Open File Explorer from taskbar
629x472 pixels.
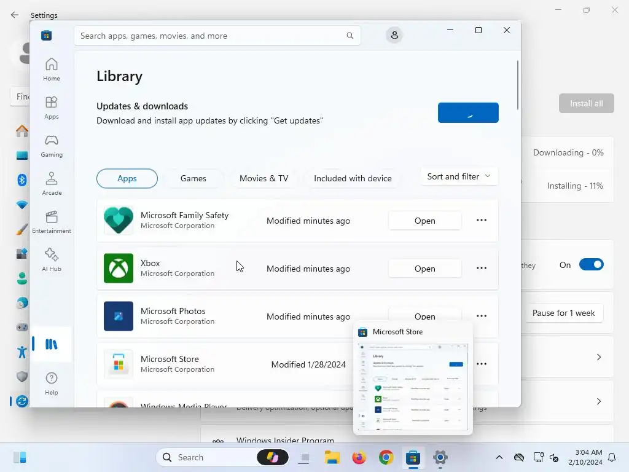332,457
